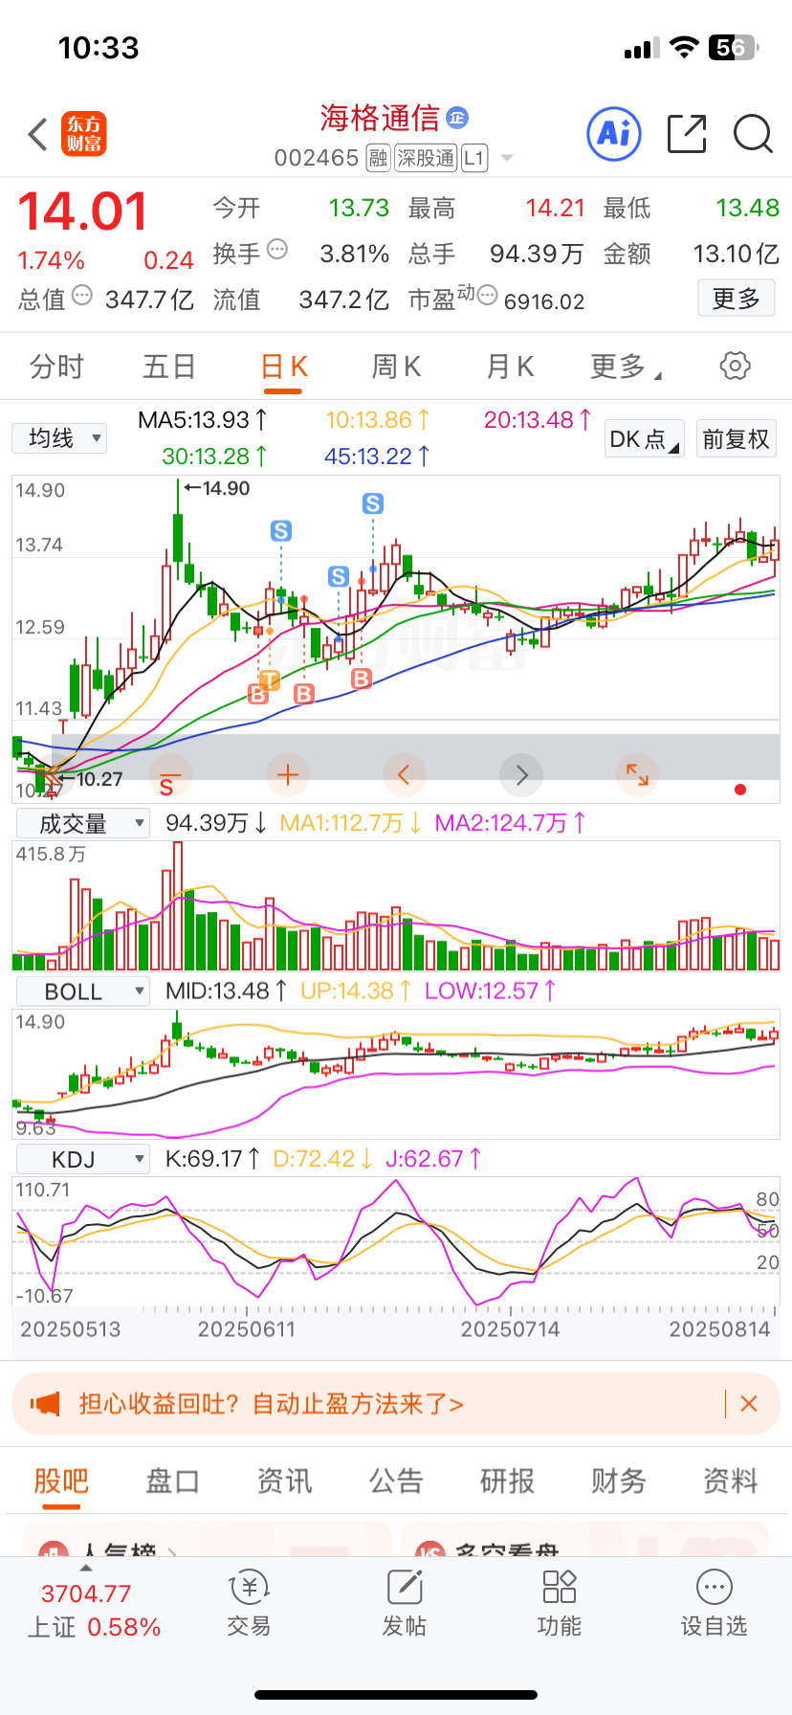Toggle the 前复权 adjustment button

pos(736,439)
